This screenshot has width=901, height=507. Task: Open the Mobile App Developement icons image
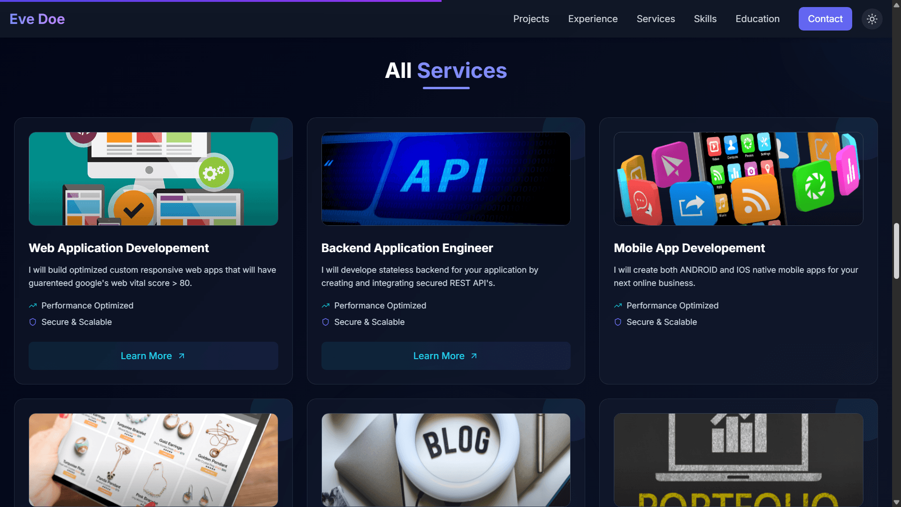tap(738, 179)
